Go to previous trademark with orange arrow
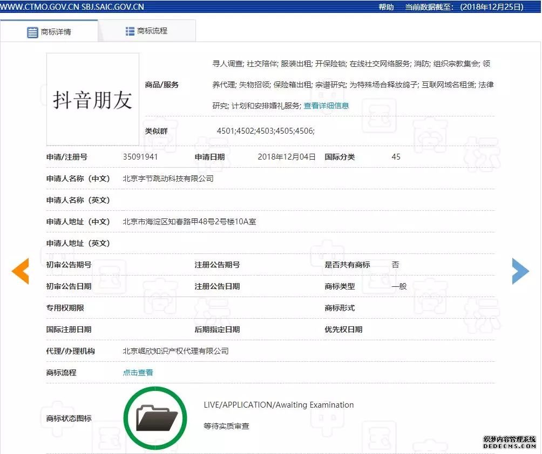The height and width of the screenshot is (454, 542). coord(21,271)
